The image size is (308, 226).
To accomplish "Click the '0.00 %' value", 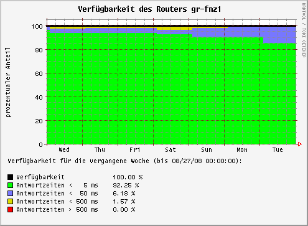I will (x=124, y=209).
